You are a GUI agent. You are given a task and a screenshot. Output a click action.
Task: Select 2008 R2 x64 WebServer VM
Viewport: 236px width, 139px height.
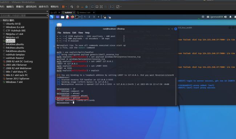pyautogui.click(x=19, y=68)
